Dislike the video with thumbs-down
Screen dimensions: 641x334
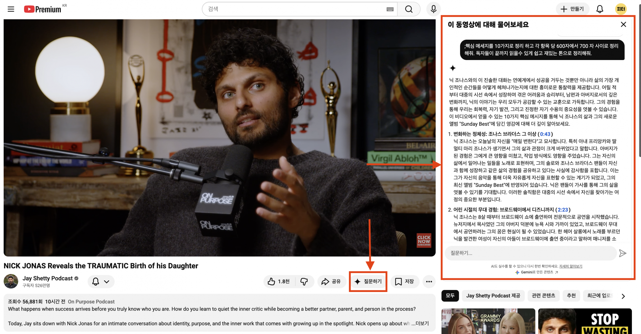(x=304, y=282)
